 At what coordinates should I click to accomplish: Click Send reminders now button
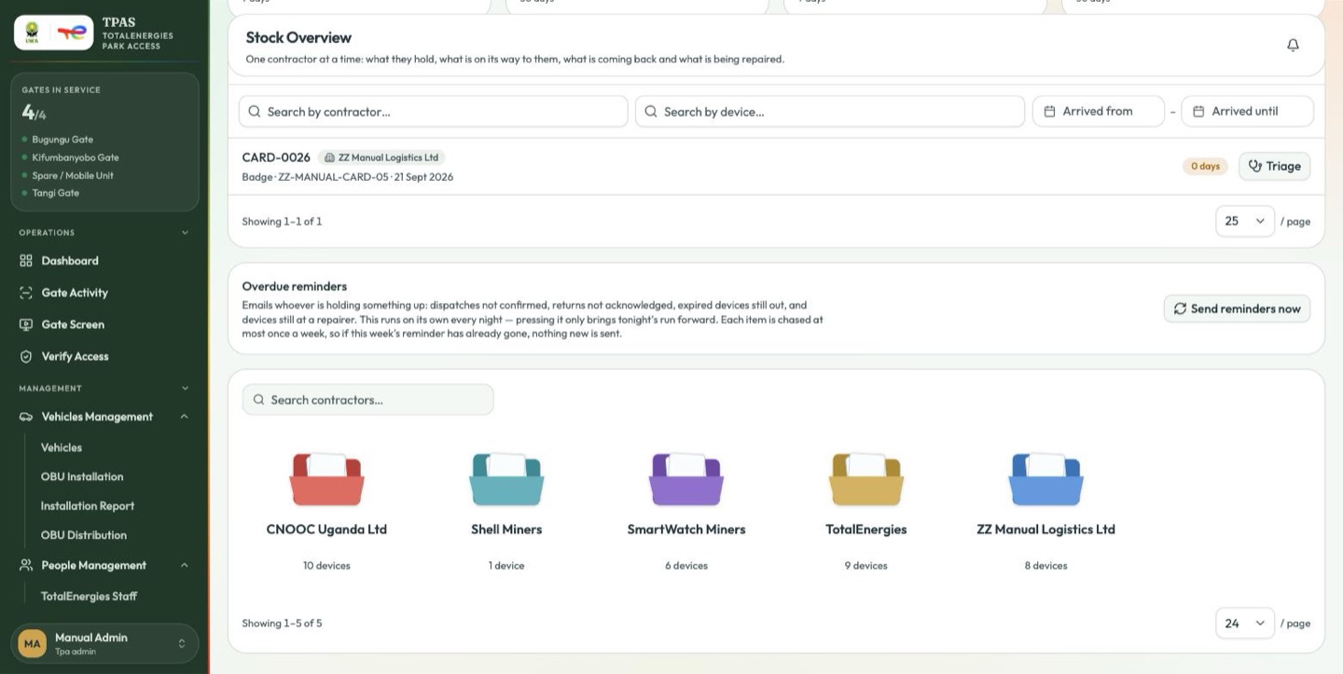[x=1237, y=309]
